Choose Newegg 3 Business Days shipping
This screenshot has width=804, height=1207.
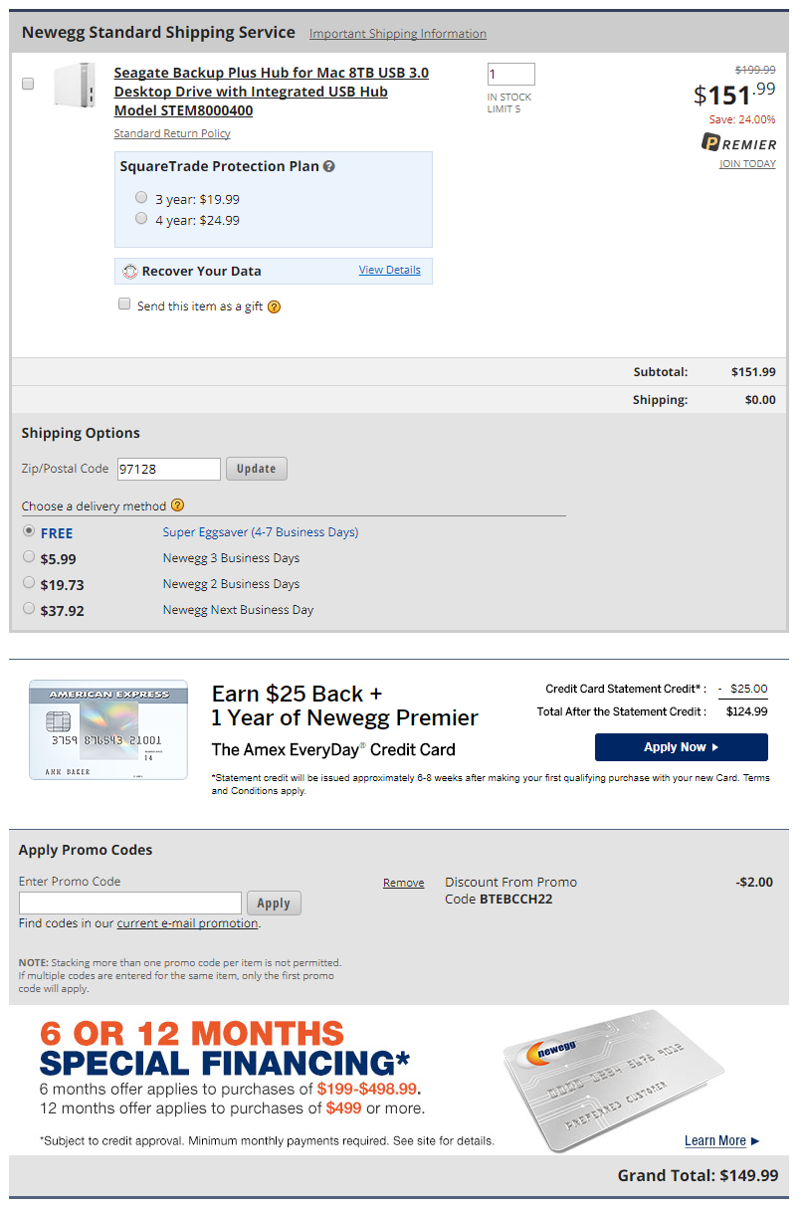pos(29,557)
